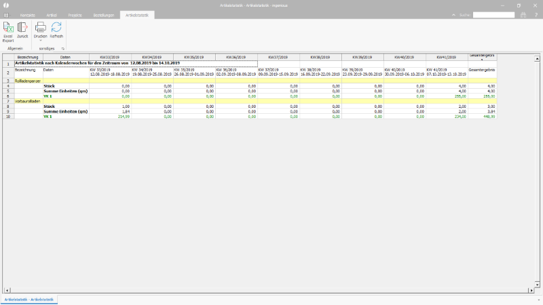This screenshot has height=305, width=543.
Task: Collapse the ribbon with the chevron
Action: tap(453, 15)
